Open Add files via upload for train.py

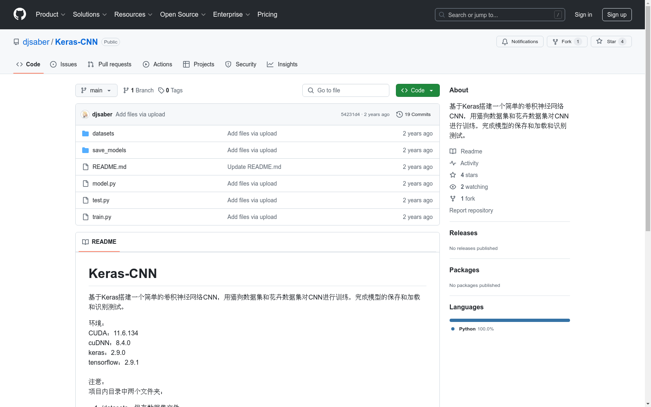[x=252, y=217]
